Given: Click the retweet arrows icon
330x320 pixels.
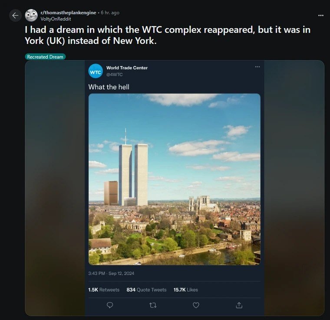Looking at the screenshot, I should coord(153,305).
